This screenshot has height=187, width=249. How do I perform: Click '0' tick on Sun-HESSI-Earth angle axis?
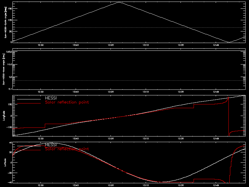coord(11,42)
